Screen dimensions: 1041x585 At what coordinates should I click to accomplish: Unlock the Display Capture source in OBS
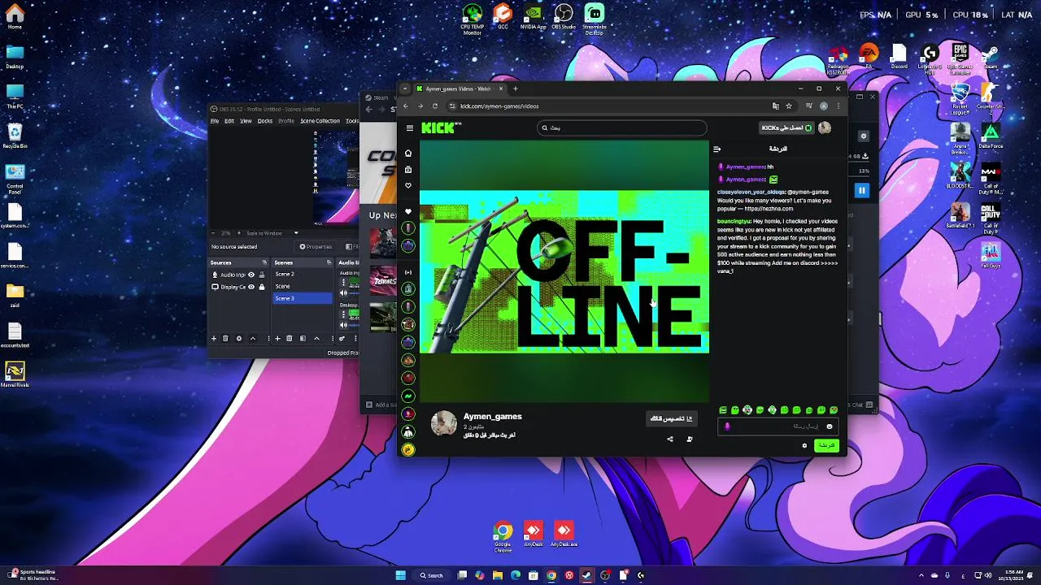pyautogui.click(x=261, y=287)
